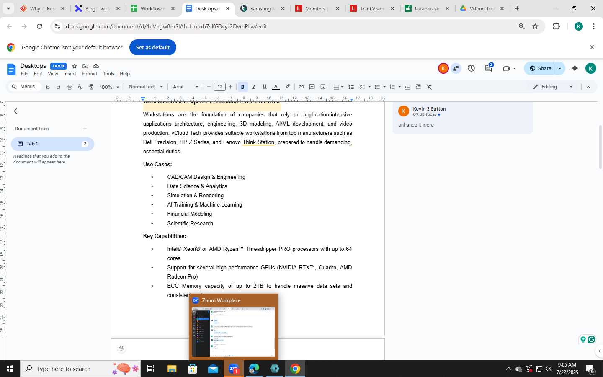Bookmark this page with the star icon

535,26
